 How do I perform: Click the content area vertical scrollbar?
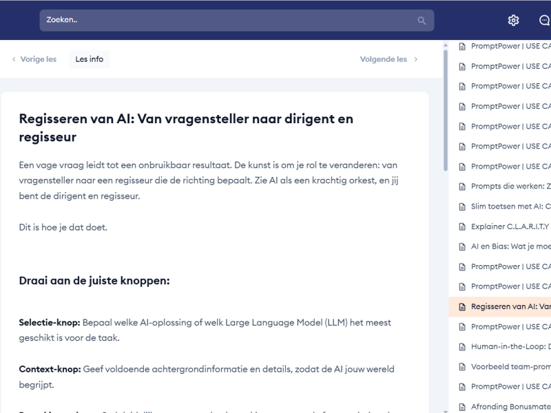(x=445, y=110)
